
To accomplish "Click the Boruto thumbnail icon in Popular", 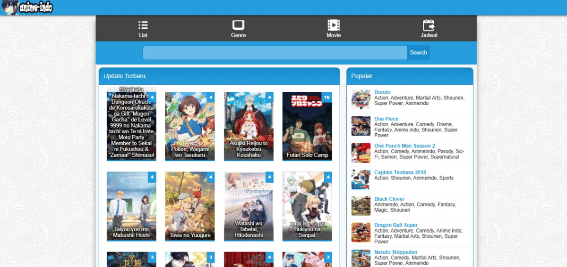I will pyautogui.click(x=361, y=99).
